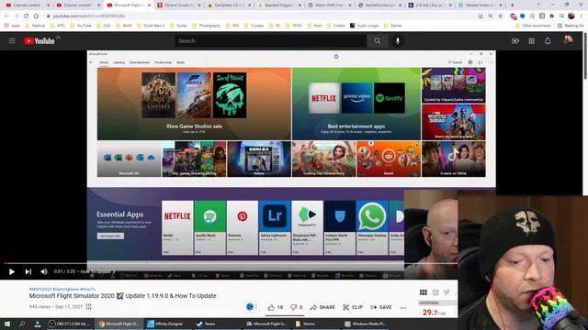Switch to the Watch WWE tab
This screenshot has width=588, height=330.
(x=330, y=5)
